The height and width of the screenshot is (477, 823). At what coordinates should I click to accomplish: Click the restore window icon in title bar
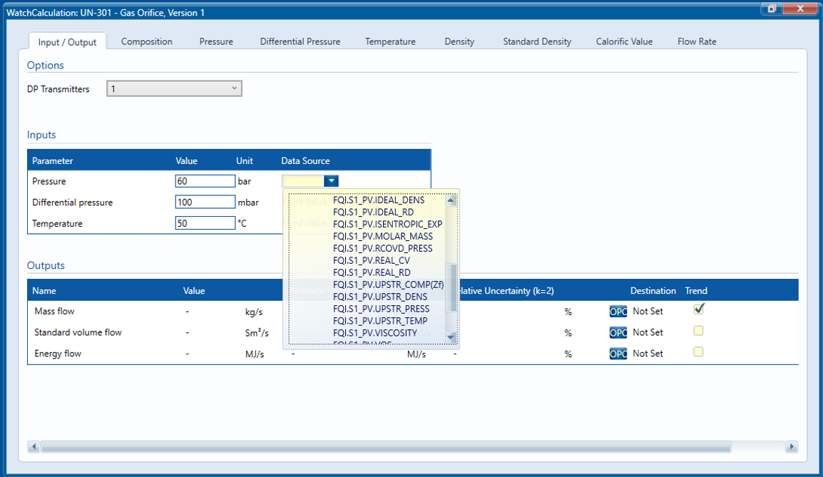tap(772, 9)
